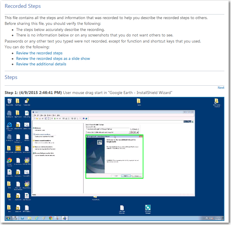Open the Recycle Bin desktop icon
The image size is (231, 225).
pyautogui.click(x=10, y=101)
